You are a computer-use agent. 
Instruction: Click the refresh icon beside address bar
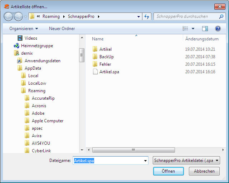point(147,16)
